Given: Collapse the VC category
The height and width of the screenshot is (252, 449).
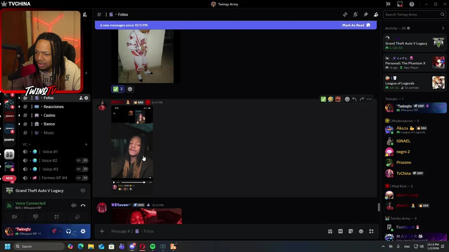Looking at the screenshot, I should point(27,144).
